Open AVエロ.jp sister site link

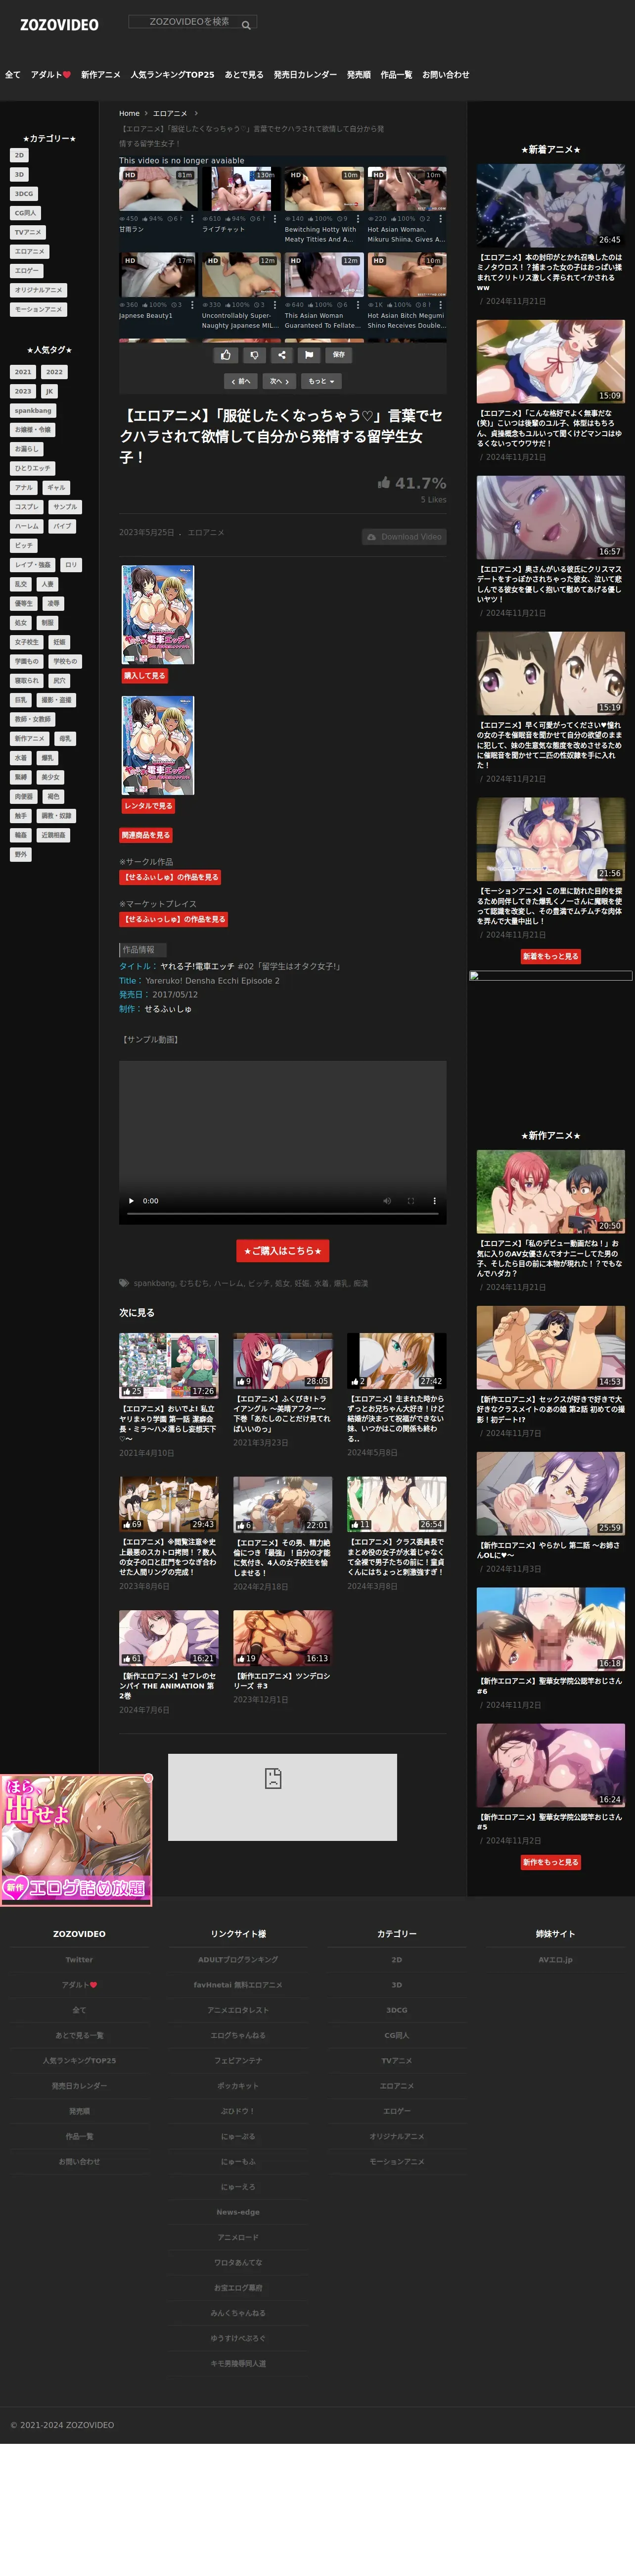555,1960
